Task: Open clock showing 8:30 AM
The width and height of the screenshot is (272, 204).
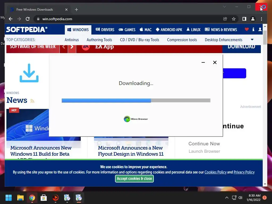Action: click(x=253, y=198)
